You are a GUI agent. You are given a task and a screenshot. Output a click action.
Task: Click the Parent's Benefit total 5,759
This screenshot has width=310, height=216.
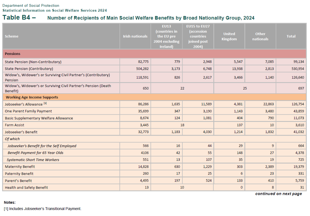(299, 181)
